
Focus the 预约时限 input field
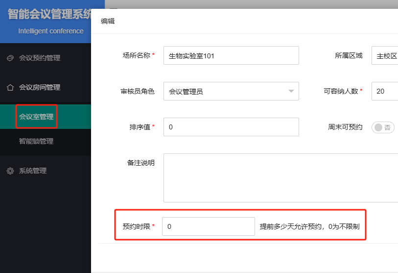(208, 226)
